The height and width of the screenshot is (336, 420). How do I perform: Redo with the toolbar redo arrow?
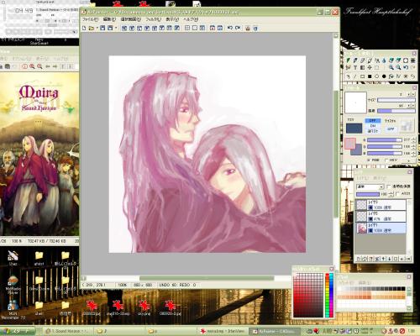(238, 28)
